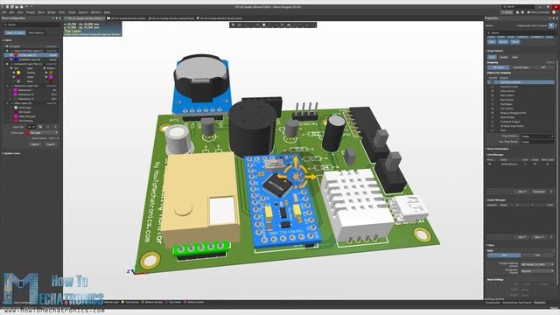
Task: Toggle Pad Centers snapping checkbox
Action: click(493, 95)
